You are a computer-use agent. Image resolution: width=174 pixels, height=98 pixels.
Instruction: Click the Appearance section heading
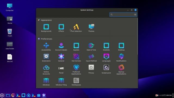[46, 20]
